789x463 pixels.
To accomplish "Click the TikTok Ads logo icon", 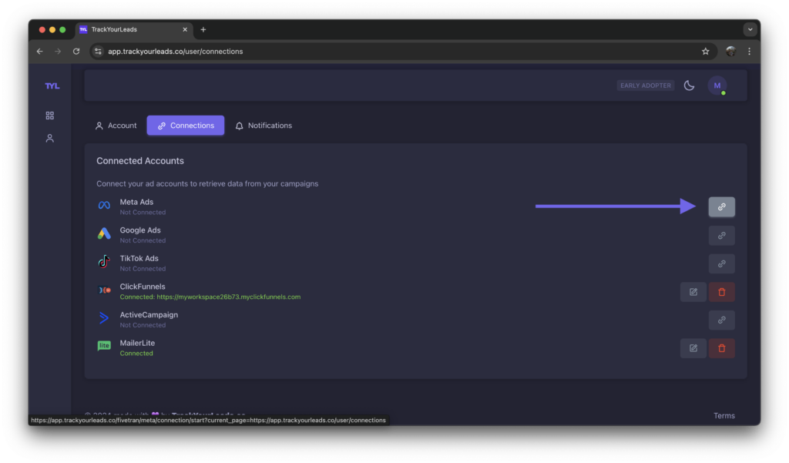I will pyautogui.click(x=104, y=262).
